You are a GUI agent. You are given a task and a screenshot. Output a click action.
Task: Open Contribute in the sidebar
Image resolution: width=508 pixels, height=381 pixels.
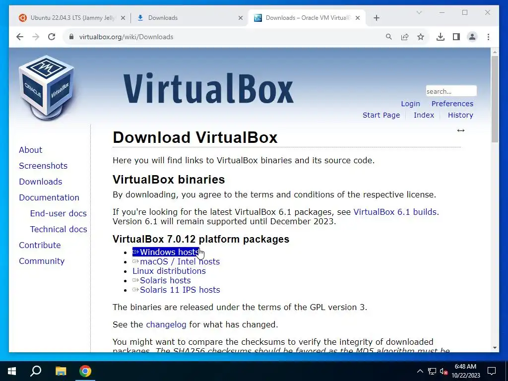(x=40, y=245)
